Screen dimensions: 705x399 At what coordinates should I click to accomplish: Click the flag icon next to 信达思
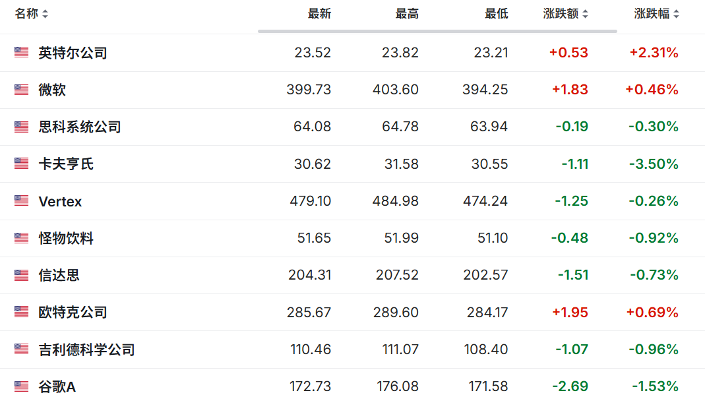point(21,275)
